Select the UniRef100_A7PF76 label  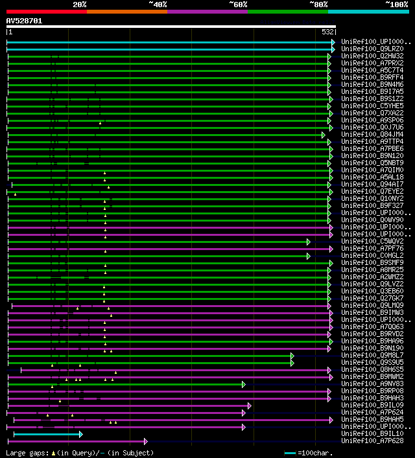click(372, 248)
